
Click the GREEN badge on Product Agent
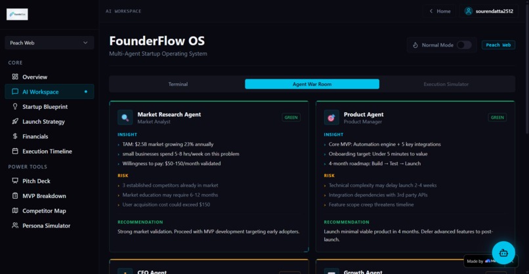click(497, 117)
